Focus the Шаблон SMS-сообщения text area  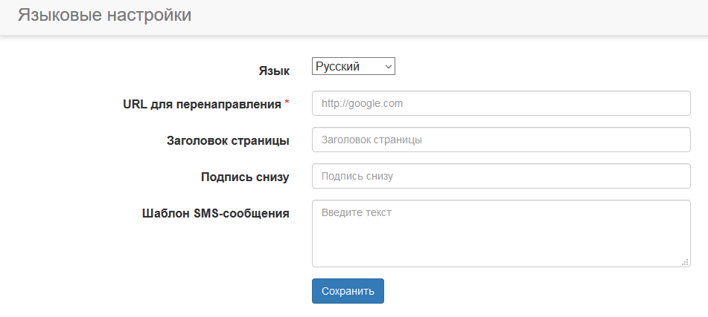[501, 232]
